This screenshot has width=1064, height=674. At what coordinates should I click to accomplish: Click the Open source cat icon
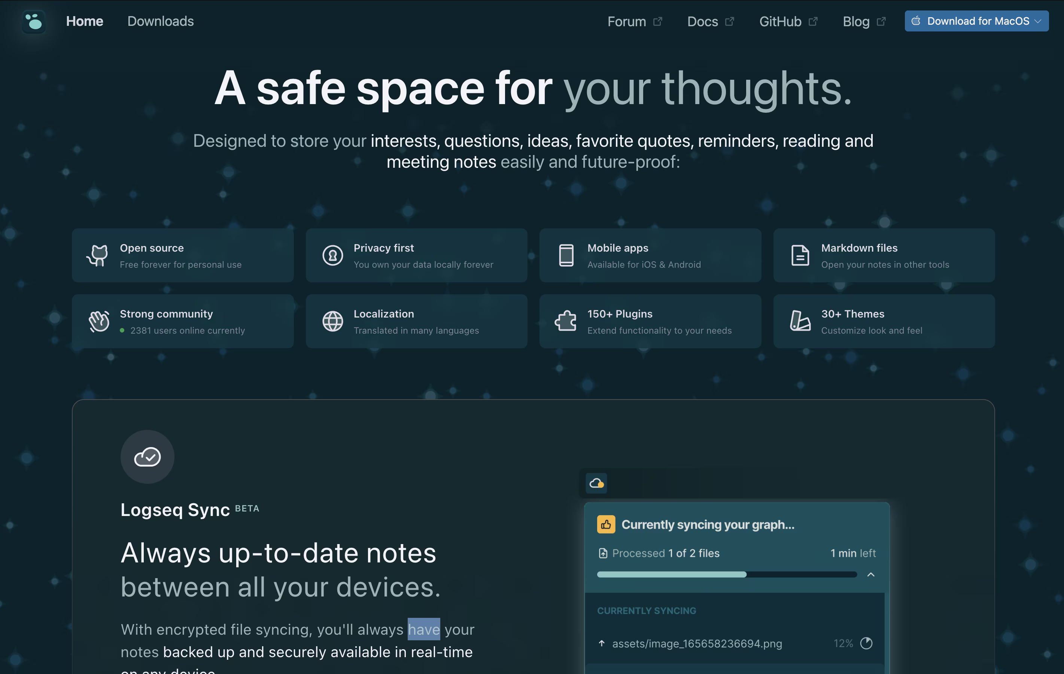[98, 255]
